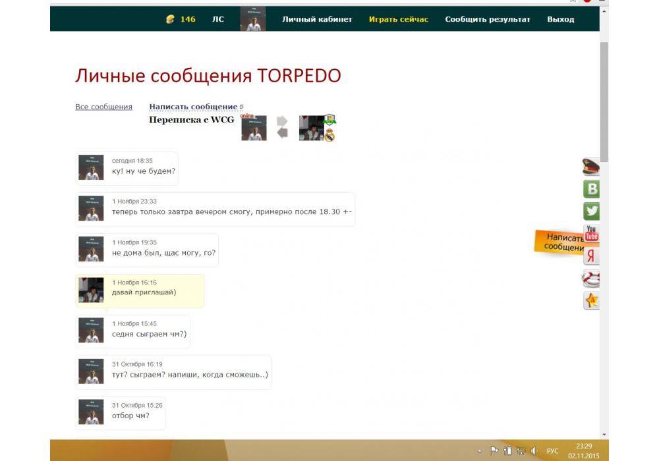Click the 'Выход' logout link

point(560,19)
